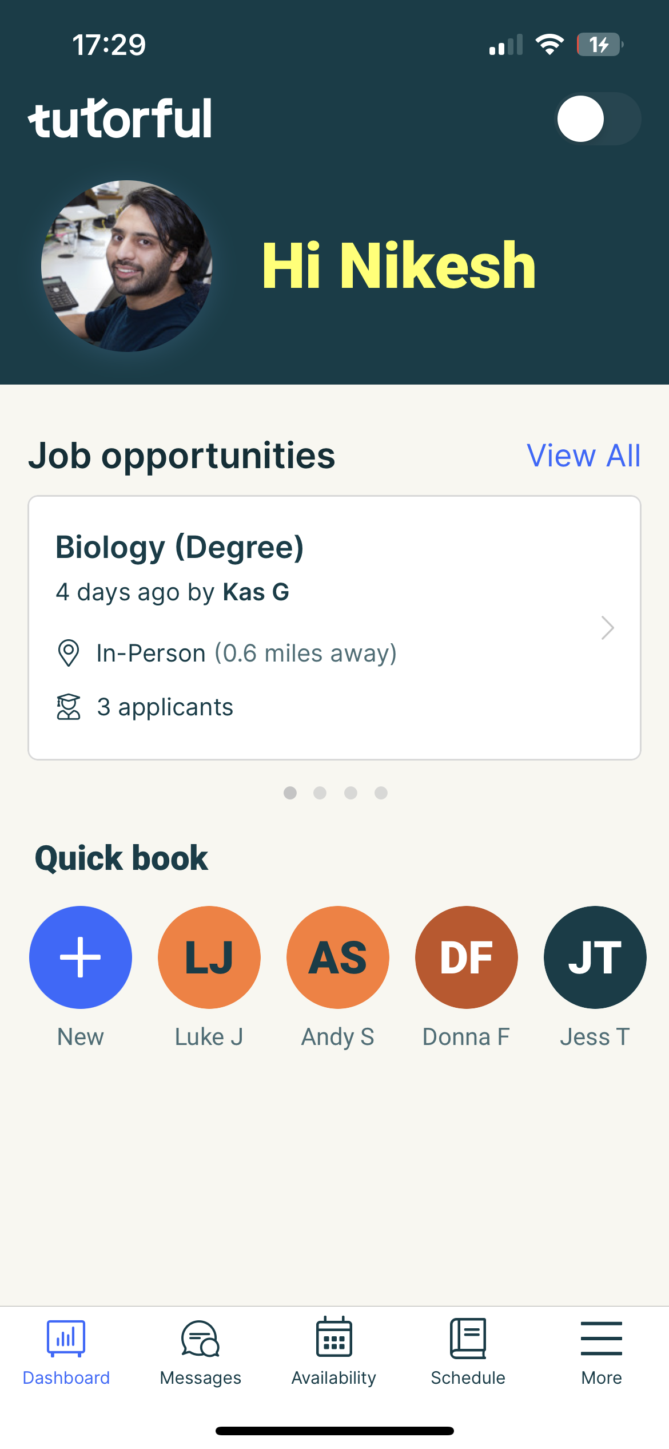The image size is (669, 1449).
Task: Open the Availability calendar icon
Action: point(334,1337)
